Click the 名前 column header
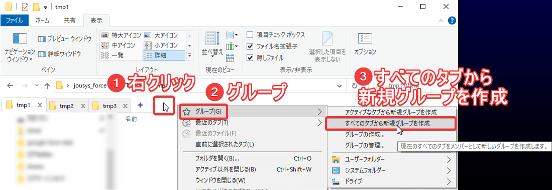The image size is (552, 190). (131, 119)
